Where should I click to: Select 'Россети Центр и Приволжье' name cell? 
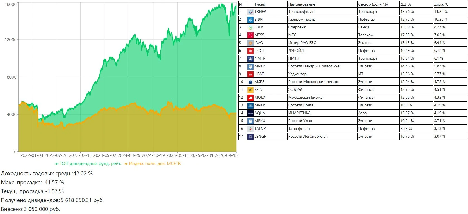click(322, 66)
